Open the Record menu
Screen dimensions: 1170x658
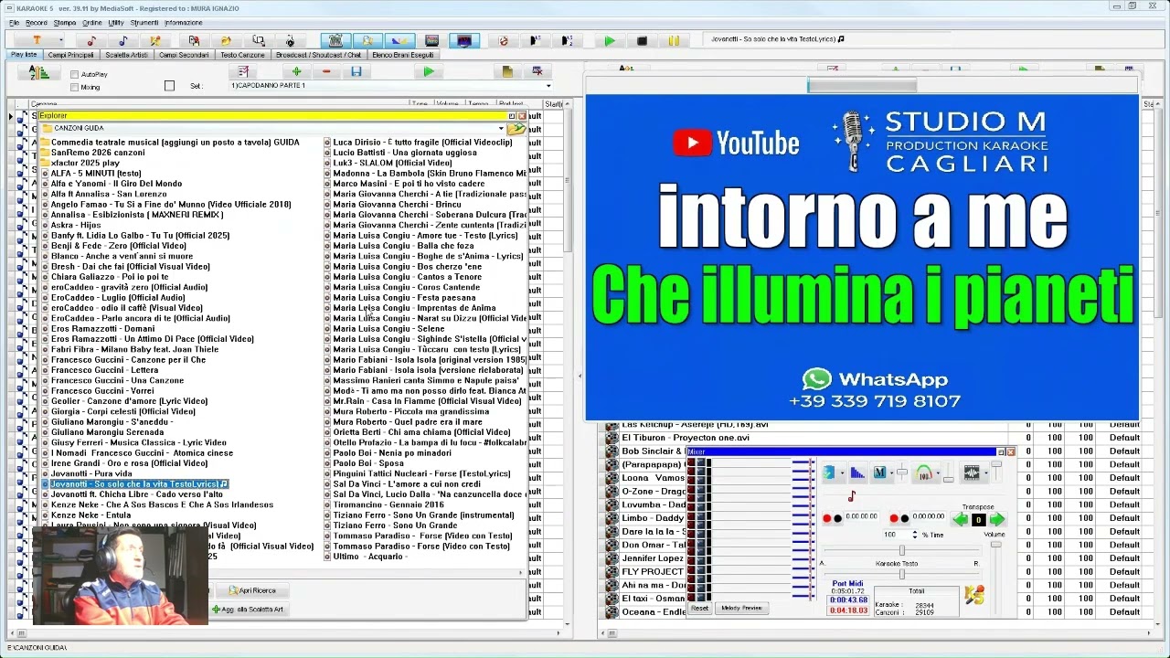[x=37, y=23]
